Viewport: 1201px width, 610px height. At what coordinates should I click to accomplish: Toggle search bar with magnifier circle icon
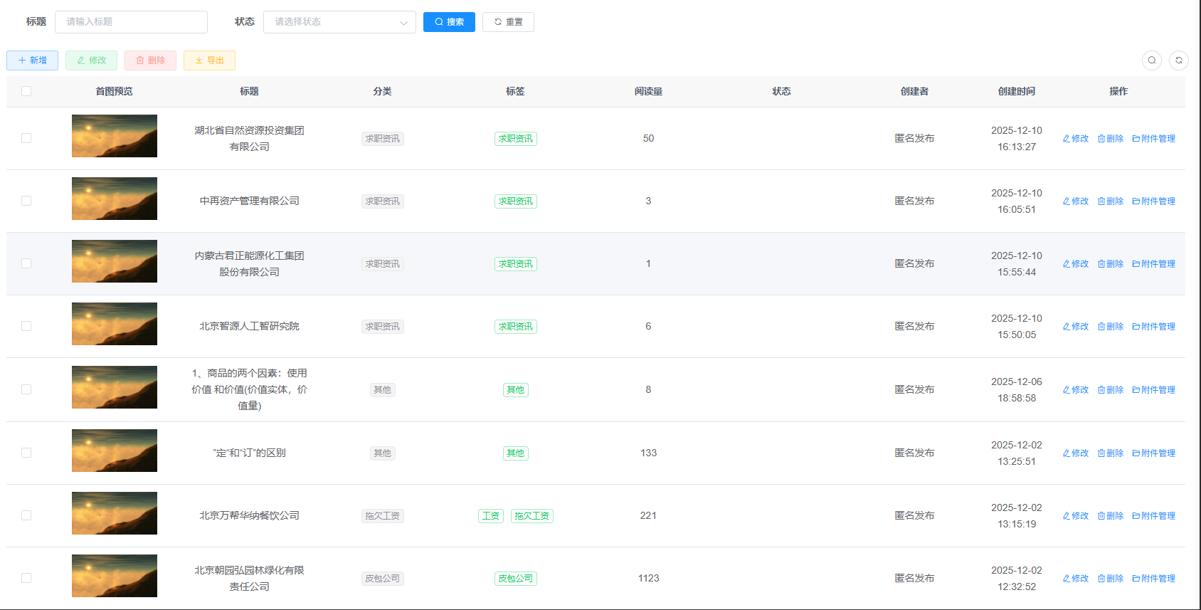(1152, 61)
